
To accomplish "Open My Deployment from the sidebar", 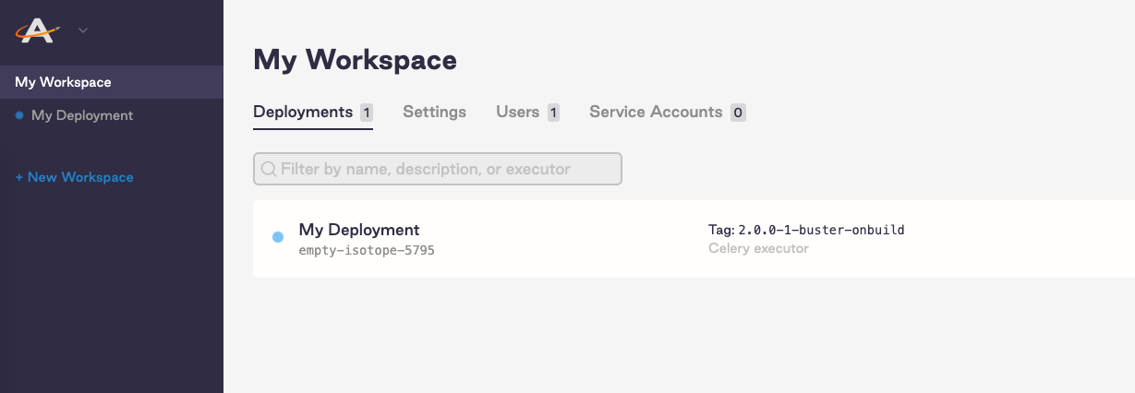I will 82,115.
